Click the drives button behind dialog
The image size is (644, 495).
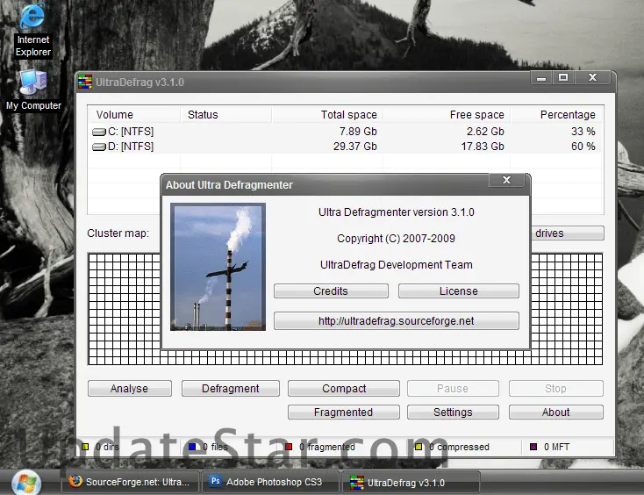568,233
